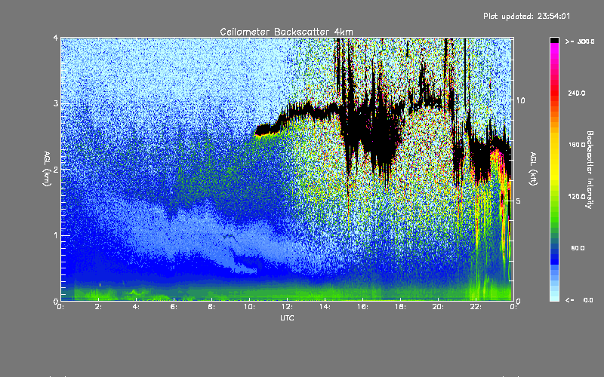This screenshot has height=377, width=604.
Task: Pick the black top segment of the colorbar
Action: [554, 40]
